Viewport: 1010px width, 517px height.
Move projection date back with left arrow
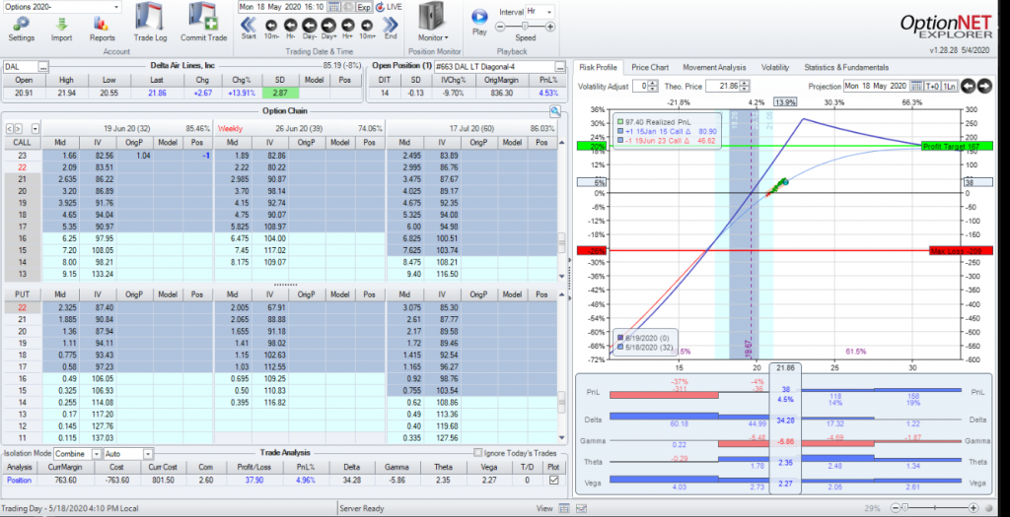click(x=968, y=86)
